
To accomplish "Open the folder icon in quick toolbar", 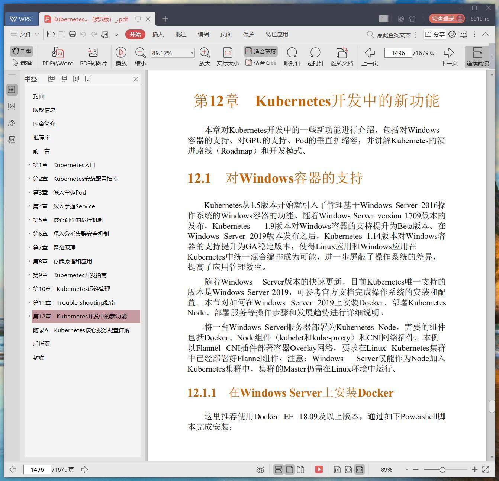I will [51, 34].
